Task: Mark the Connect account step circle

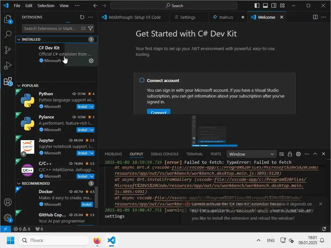Action: (142, 80)
